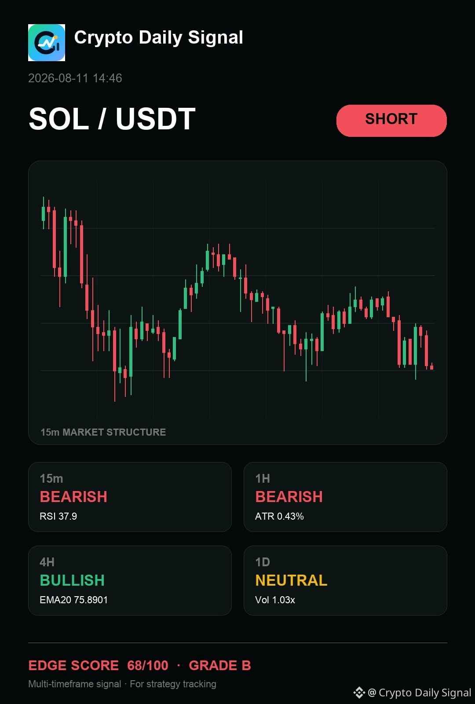Select the SOL / USDT pair heading
475x704 pixels.
[x=112, y=119]
